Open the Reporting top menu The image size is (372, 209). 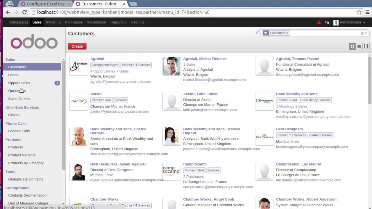pos(118,22)
